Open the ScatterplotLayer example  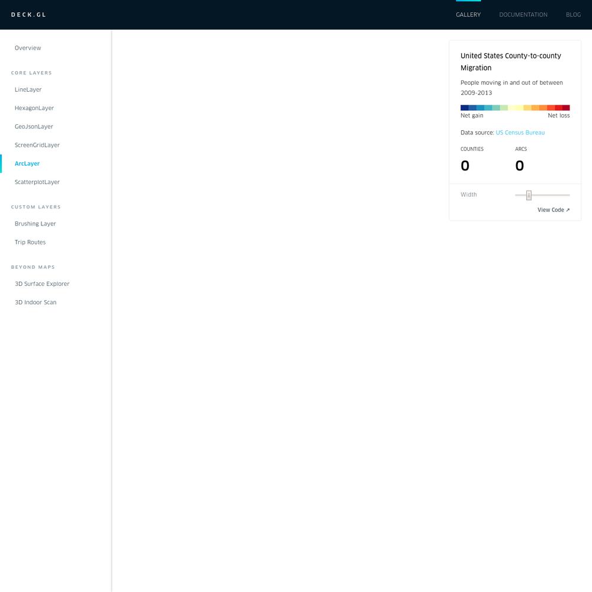coord(37,182)
